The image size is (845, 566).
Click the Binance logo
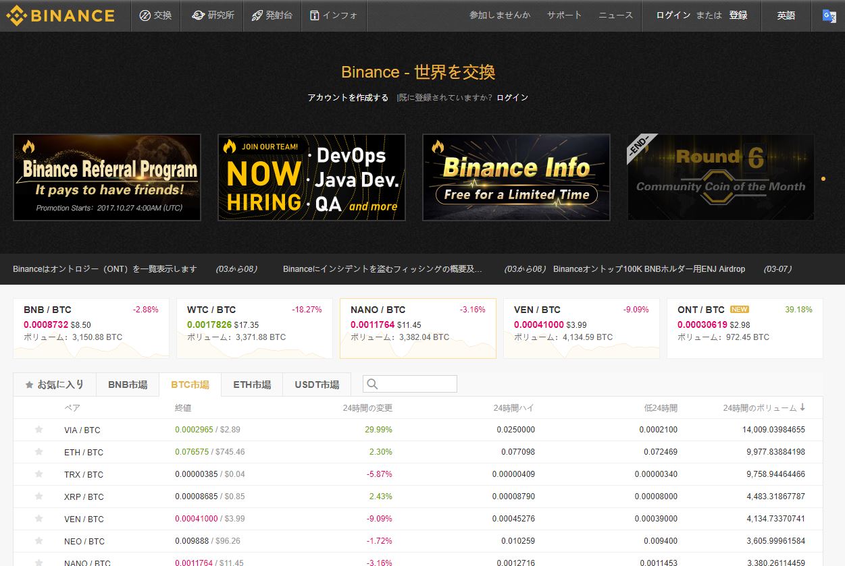60,15
